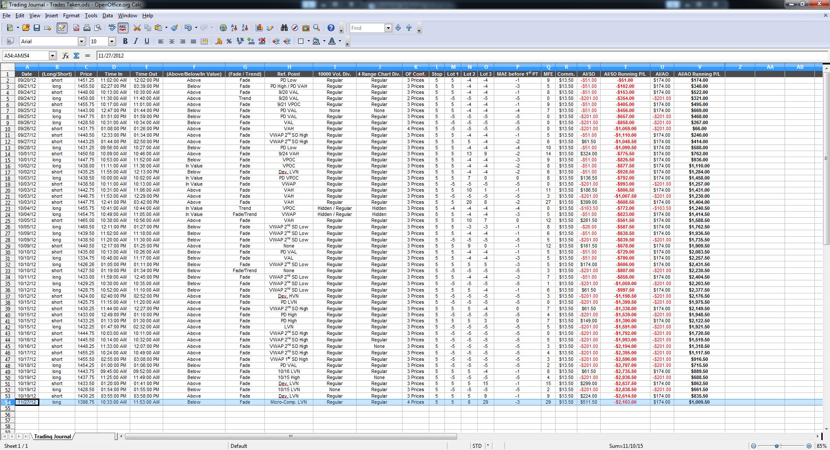Open the Undo history dropdown arrow
The width and height of the screenshot is (830, 450).
tap(196, 28)
